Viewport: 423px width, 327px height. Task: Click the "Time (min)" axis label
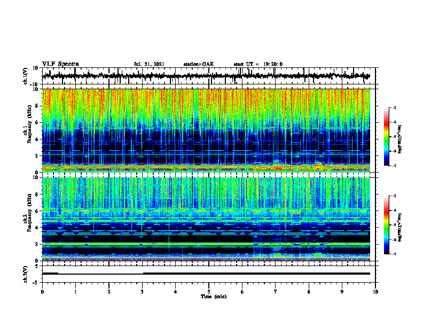click(214, 297)
